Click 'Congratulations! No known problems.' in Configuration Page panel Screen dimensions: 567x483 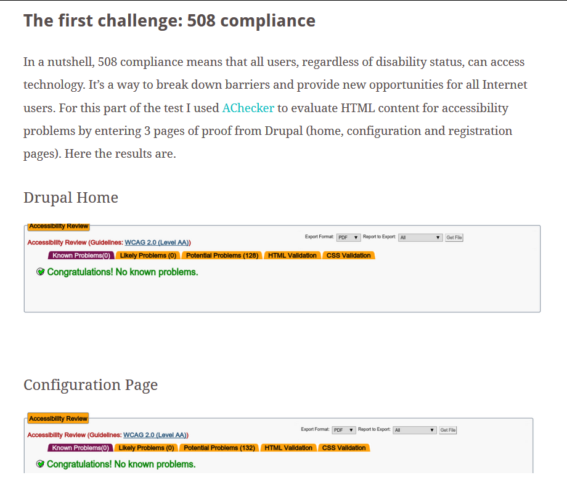[x=121, y=465]
